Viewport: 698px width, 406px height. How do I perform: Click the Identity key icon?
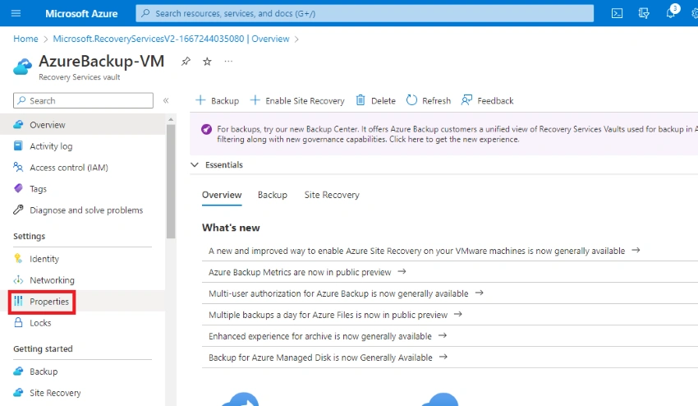point(18,259)
